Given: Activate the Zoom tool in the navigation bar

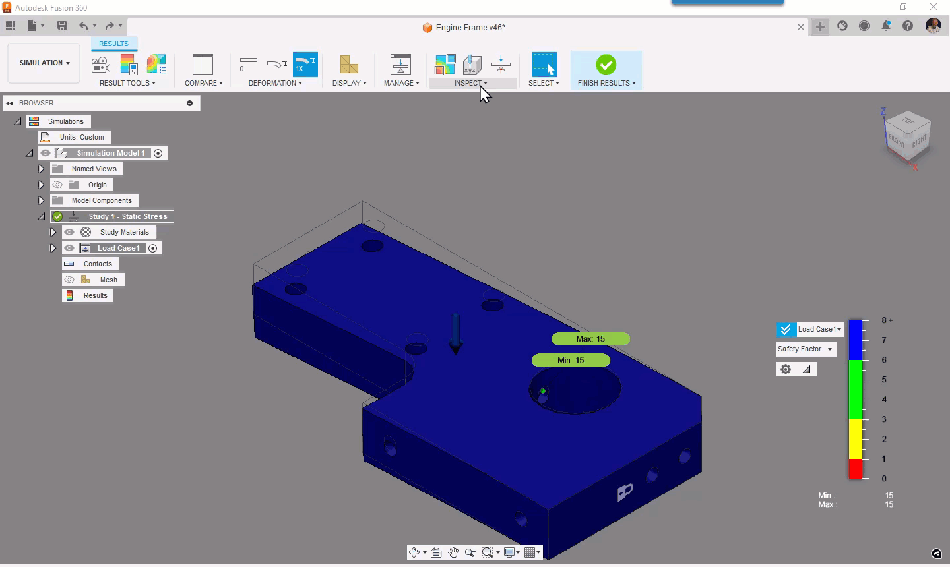Looking at the screenshot, I should (470, 552).
